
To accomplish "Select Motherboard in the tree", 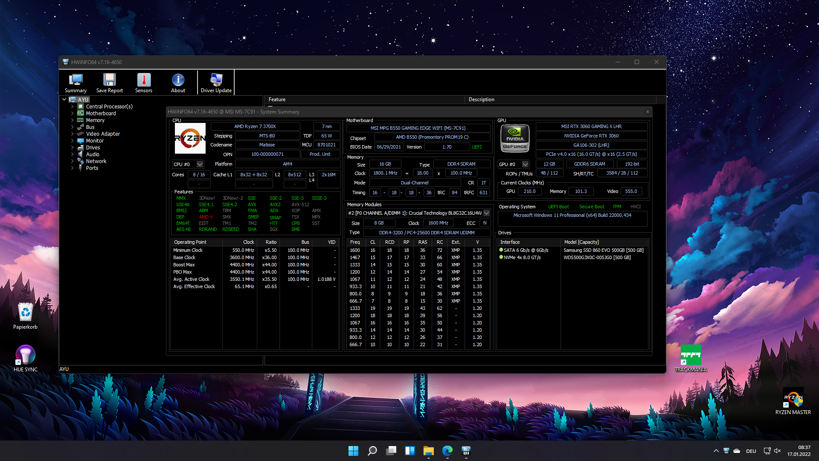I will (x=101, y=114).
